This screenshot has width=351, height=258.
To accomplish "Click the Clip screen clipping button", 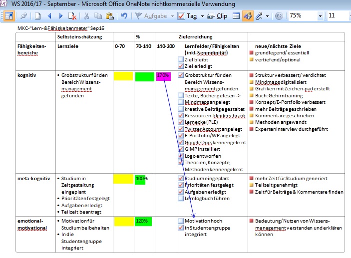I will click(217, 16).
